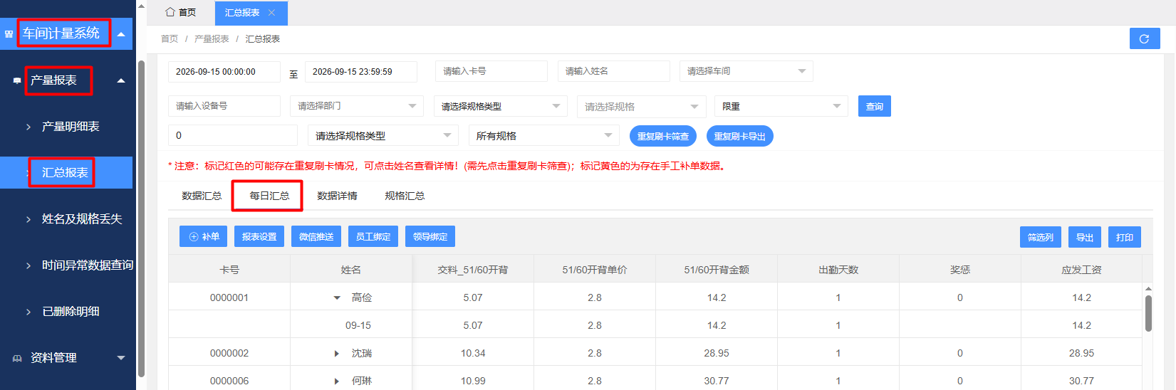Click the table vertical scrollbar thumb
Screen dimensions: 1176x390
pos(1148,313)
